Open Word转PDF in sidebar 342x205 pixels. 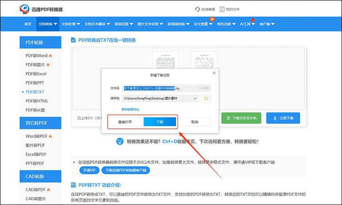tap(36, 136)
